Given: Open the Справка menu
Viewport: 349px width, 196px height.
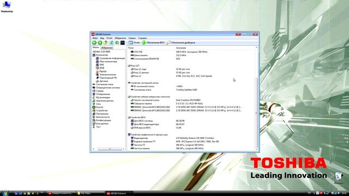Looking at the screenshot, I should 142,38.
